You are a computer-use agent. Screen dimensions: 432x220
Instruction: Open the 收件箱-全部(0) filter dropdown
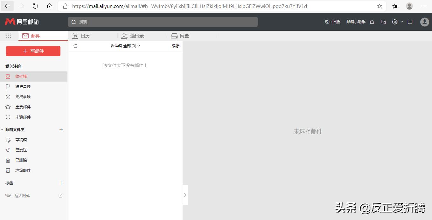click(125, 46)
